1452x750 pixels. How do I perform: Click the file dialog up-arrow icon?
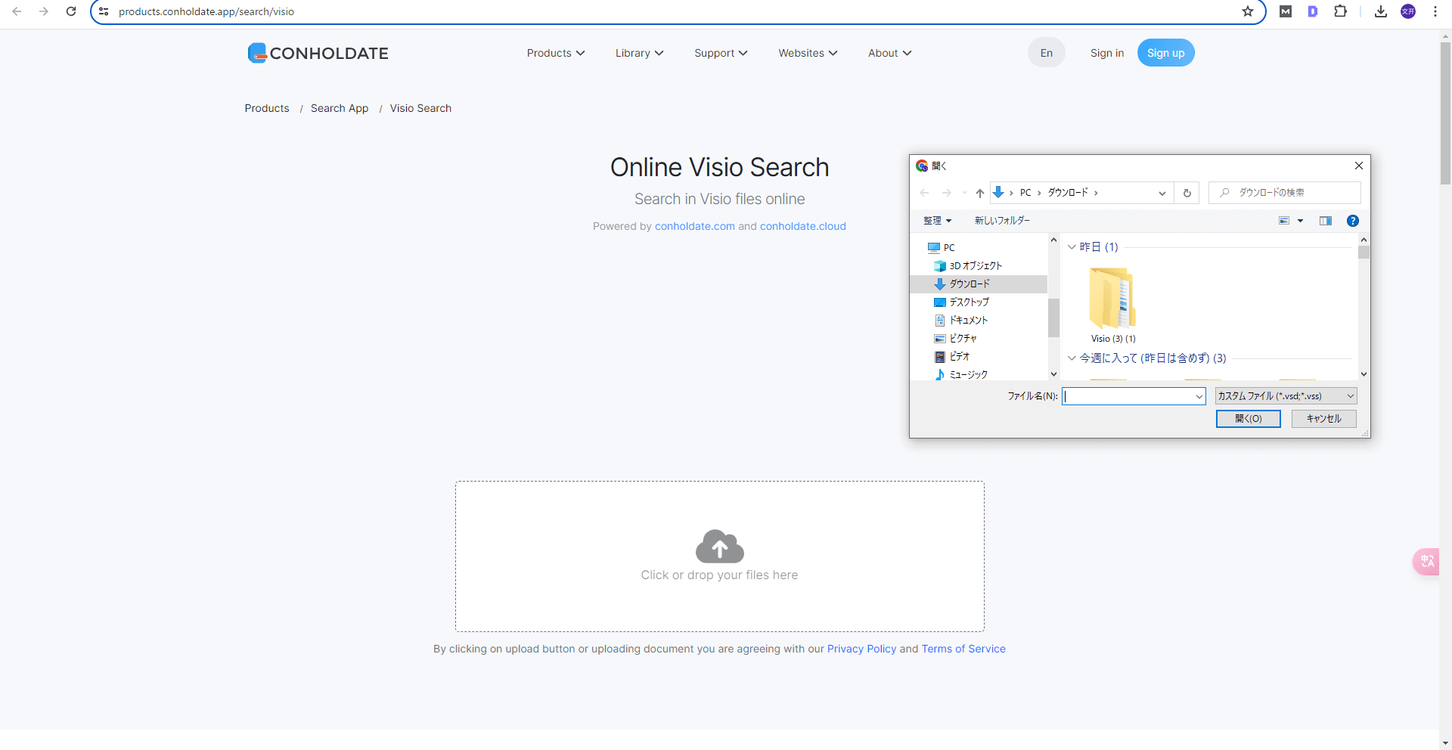pos(979,193)
